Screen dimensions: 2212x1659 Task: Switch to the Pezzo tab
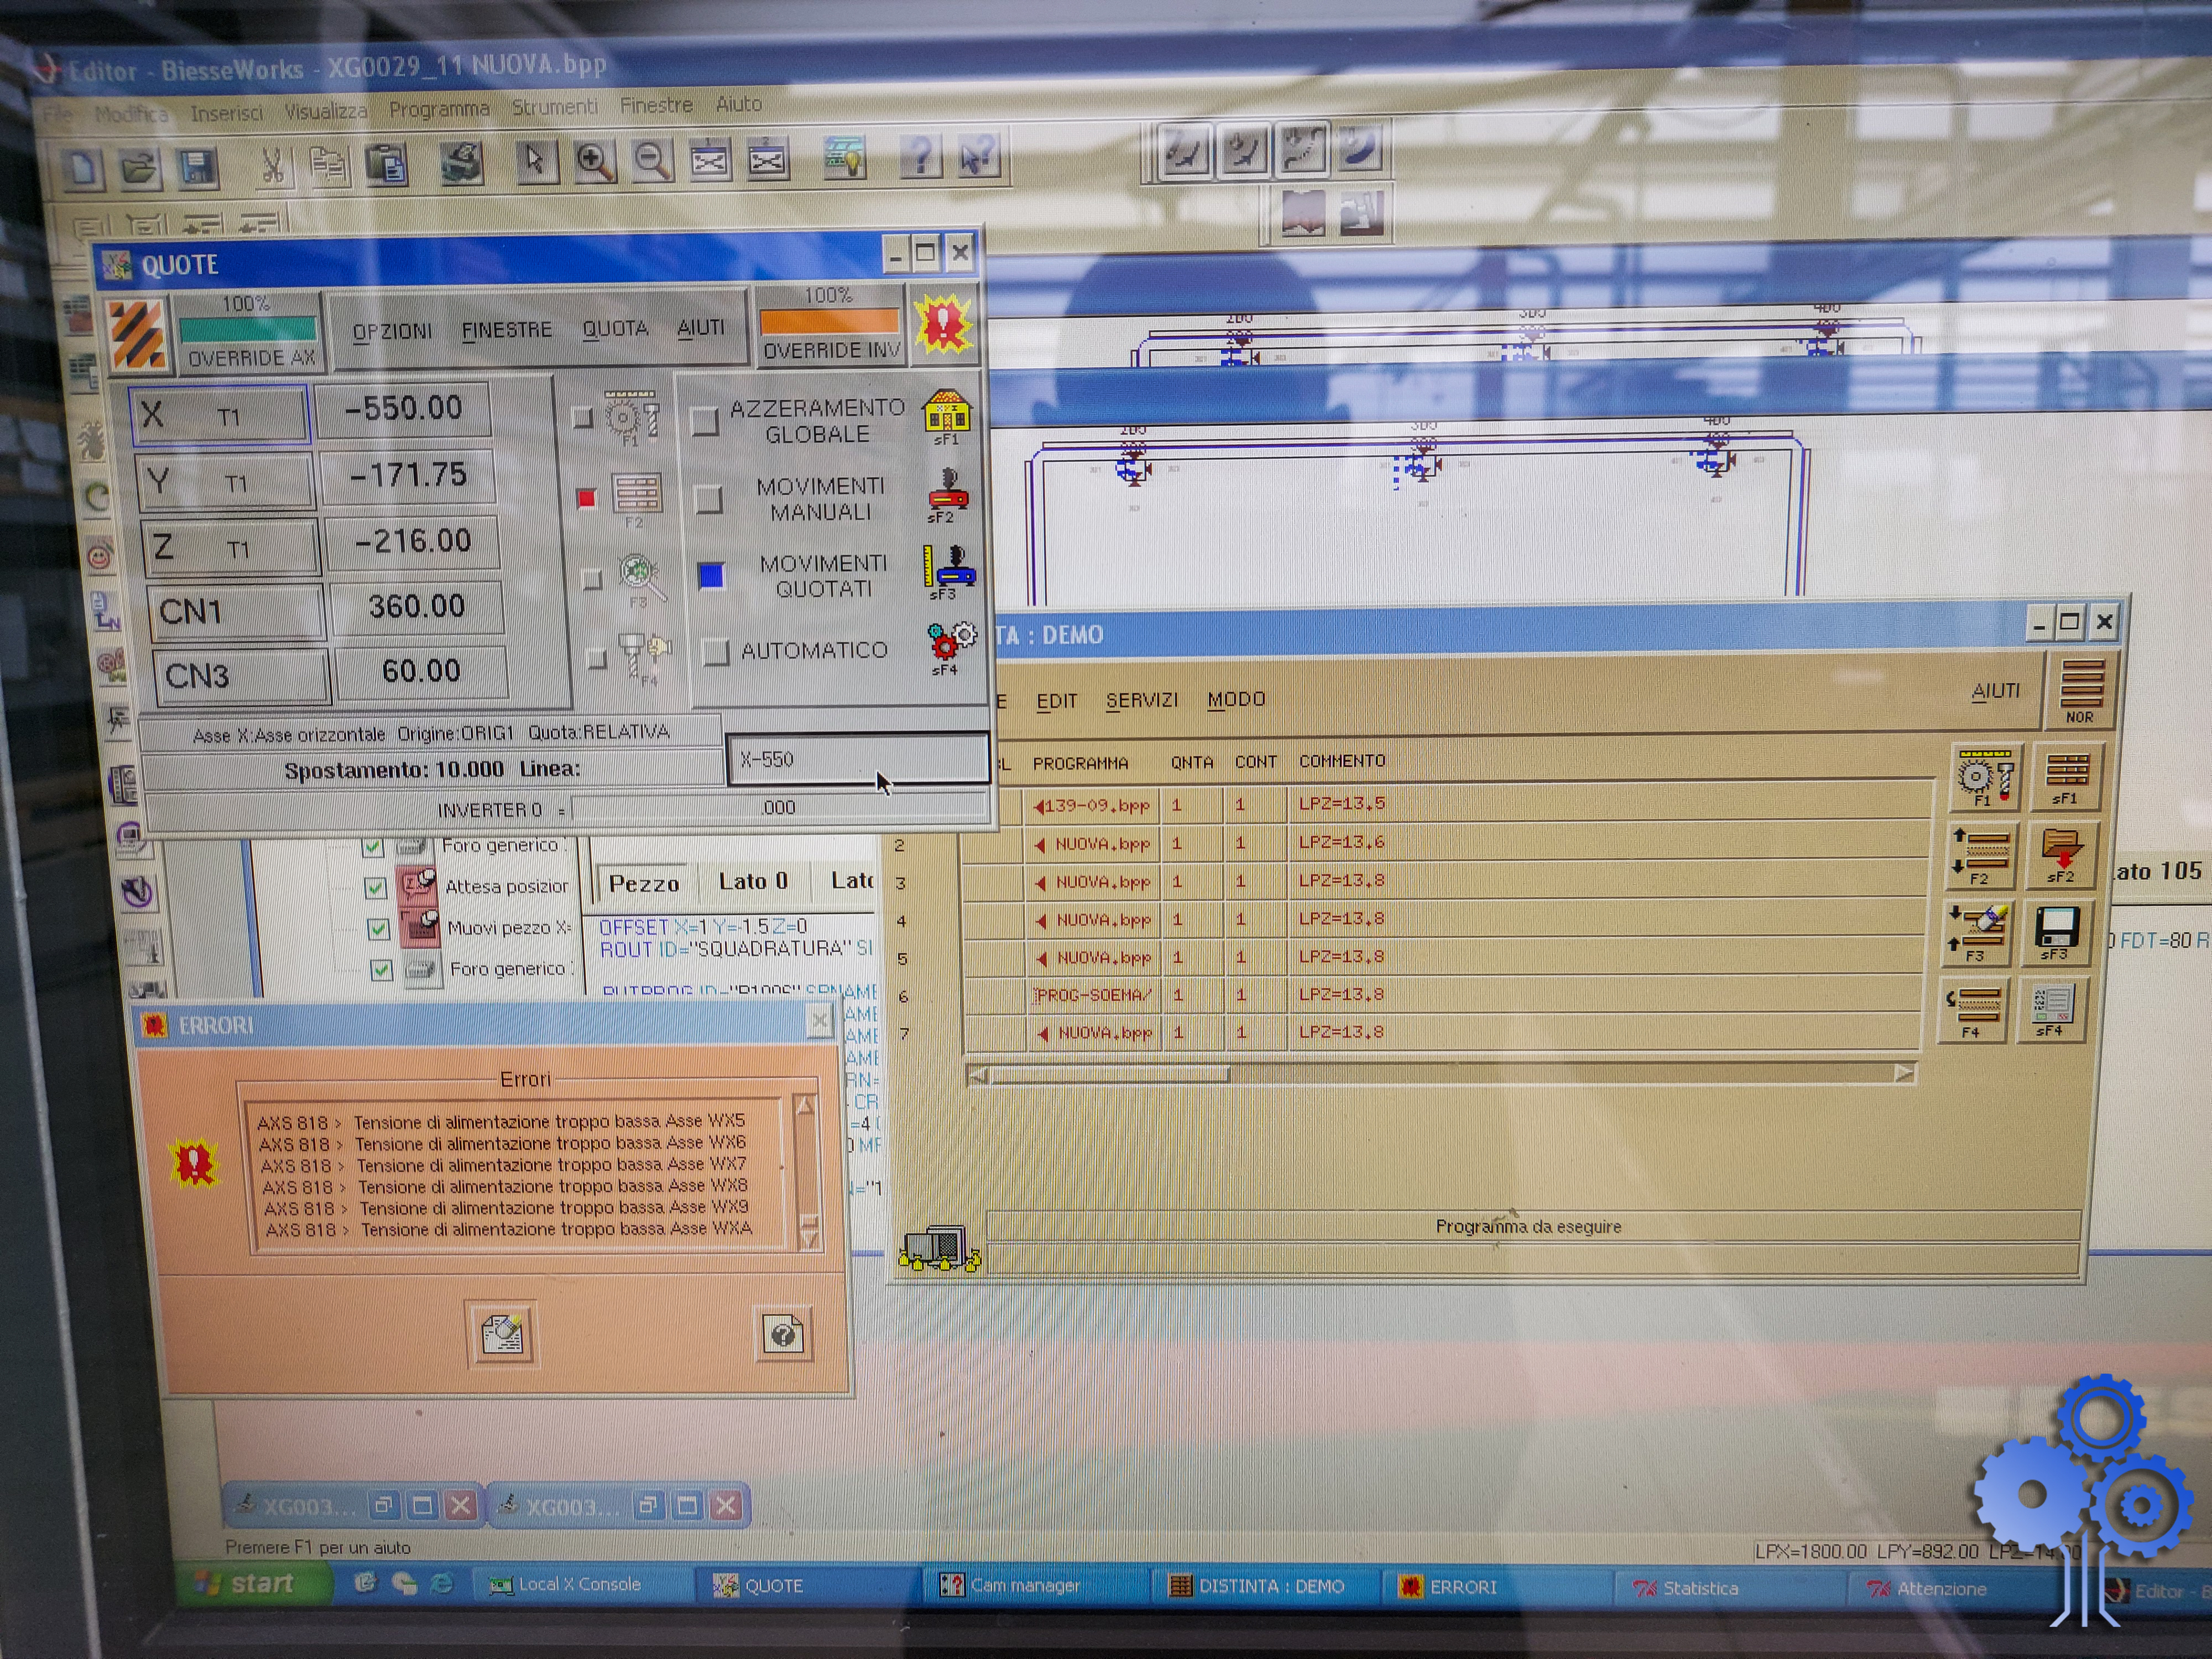(x=644, y=884)
